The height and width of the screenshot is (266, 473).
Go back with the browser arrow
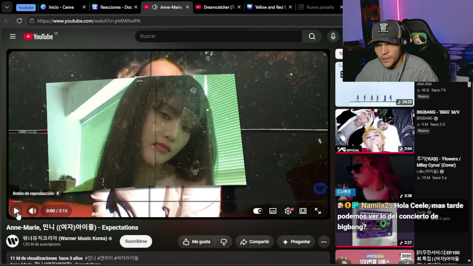tap(7, 21)
